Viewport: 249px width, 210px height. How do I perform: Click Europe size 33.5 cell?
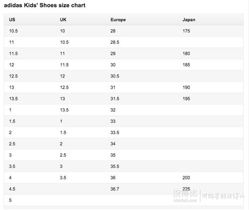coord(115,133)
